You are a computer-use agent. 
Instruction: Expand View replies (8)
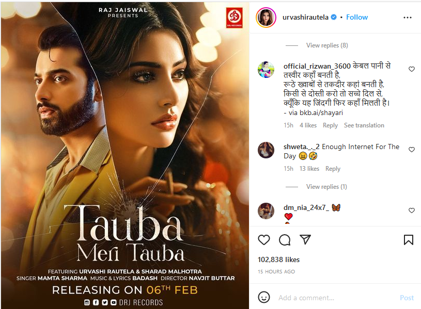327,45
